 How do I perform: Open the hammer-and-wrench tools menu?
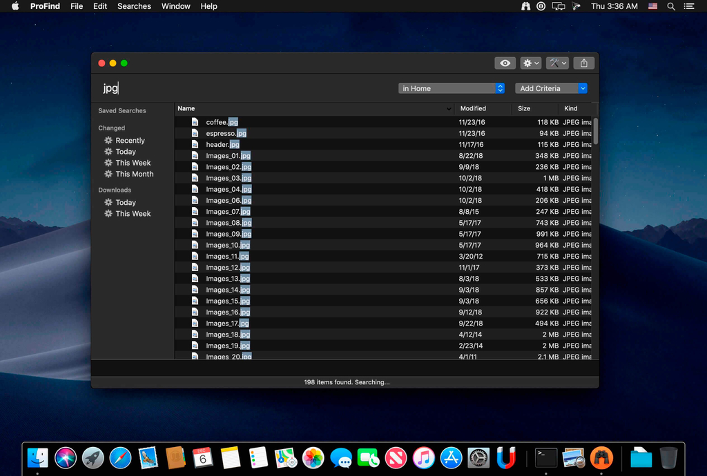pyautogui.click(x=556, y=63)
